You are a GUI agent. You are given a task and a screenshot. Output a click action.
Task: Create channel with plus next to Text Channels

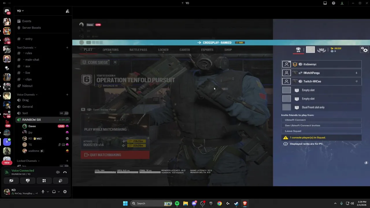tap(67, 48)
